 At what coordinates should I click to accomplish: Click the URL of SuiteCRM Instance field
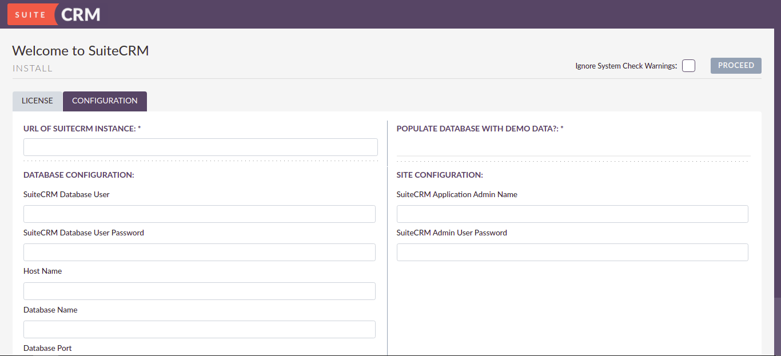pyautogui.click(x=200, y=147)
